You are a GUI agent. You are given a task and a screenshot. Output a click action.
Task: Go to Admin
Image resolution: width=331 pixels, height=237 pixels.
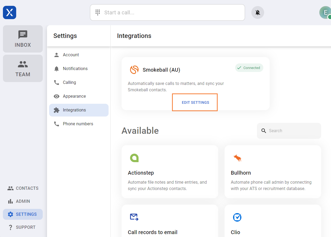pos(23,201)
